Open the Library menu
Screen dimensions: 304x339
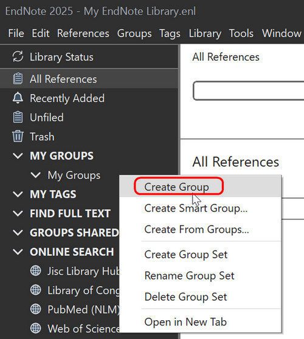(x=205, y=33)
